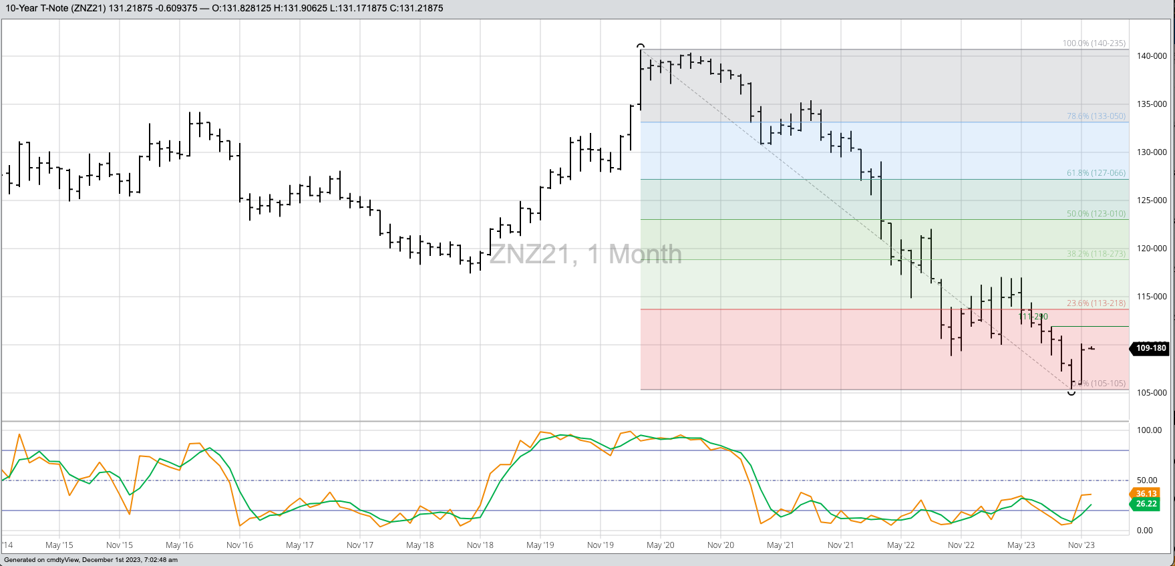Viewport: 1175px width, 566px height.
Task: Click the 140-000 price axis label
Action: coord(1152,56)
